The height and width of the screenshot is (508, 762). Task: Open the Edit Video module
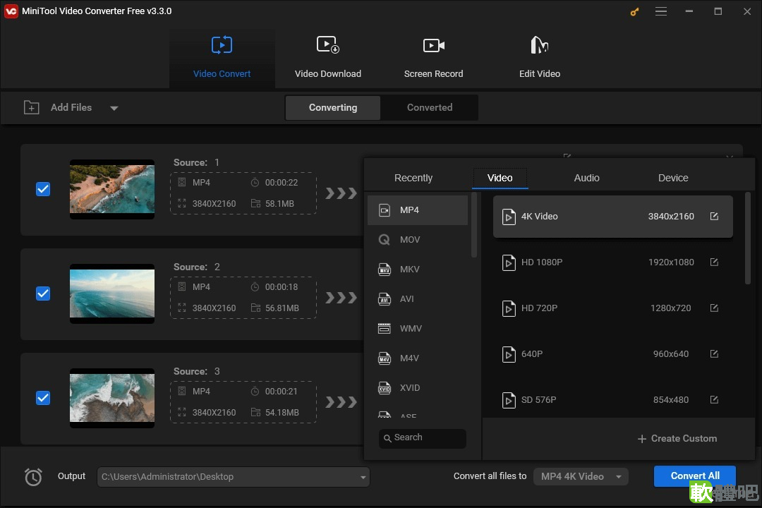(x=540, y=57)
